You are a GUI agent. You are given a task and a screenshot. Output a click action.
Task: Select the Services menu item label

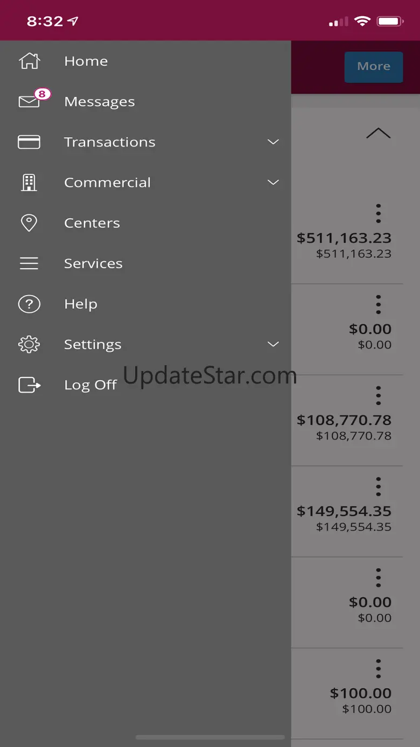tap(93, 263)
